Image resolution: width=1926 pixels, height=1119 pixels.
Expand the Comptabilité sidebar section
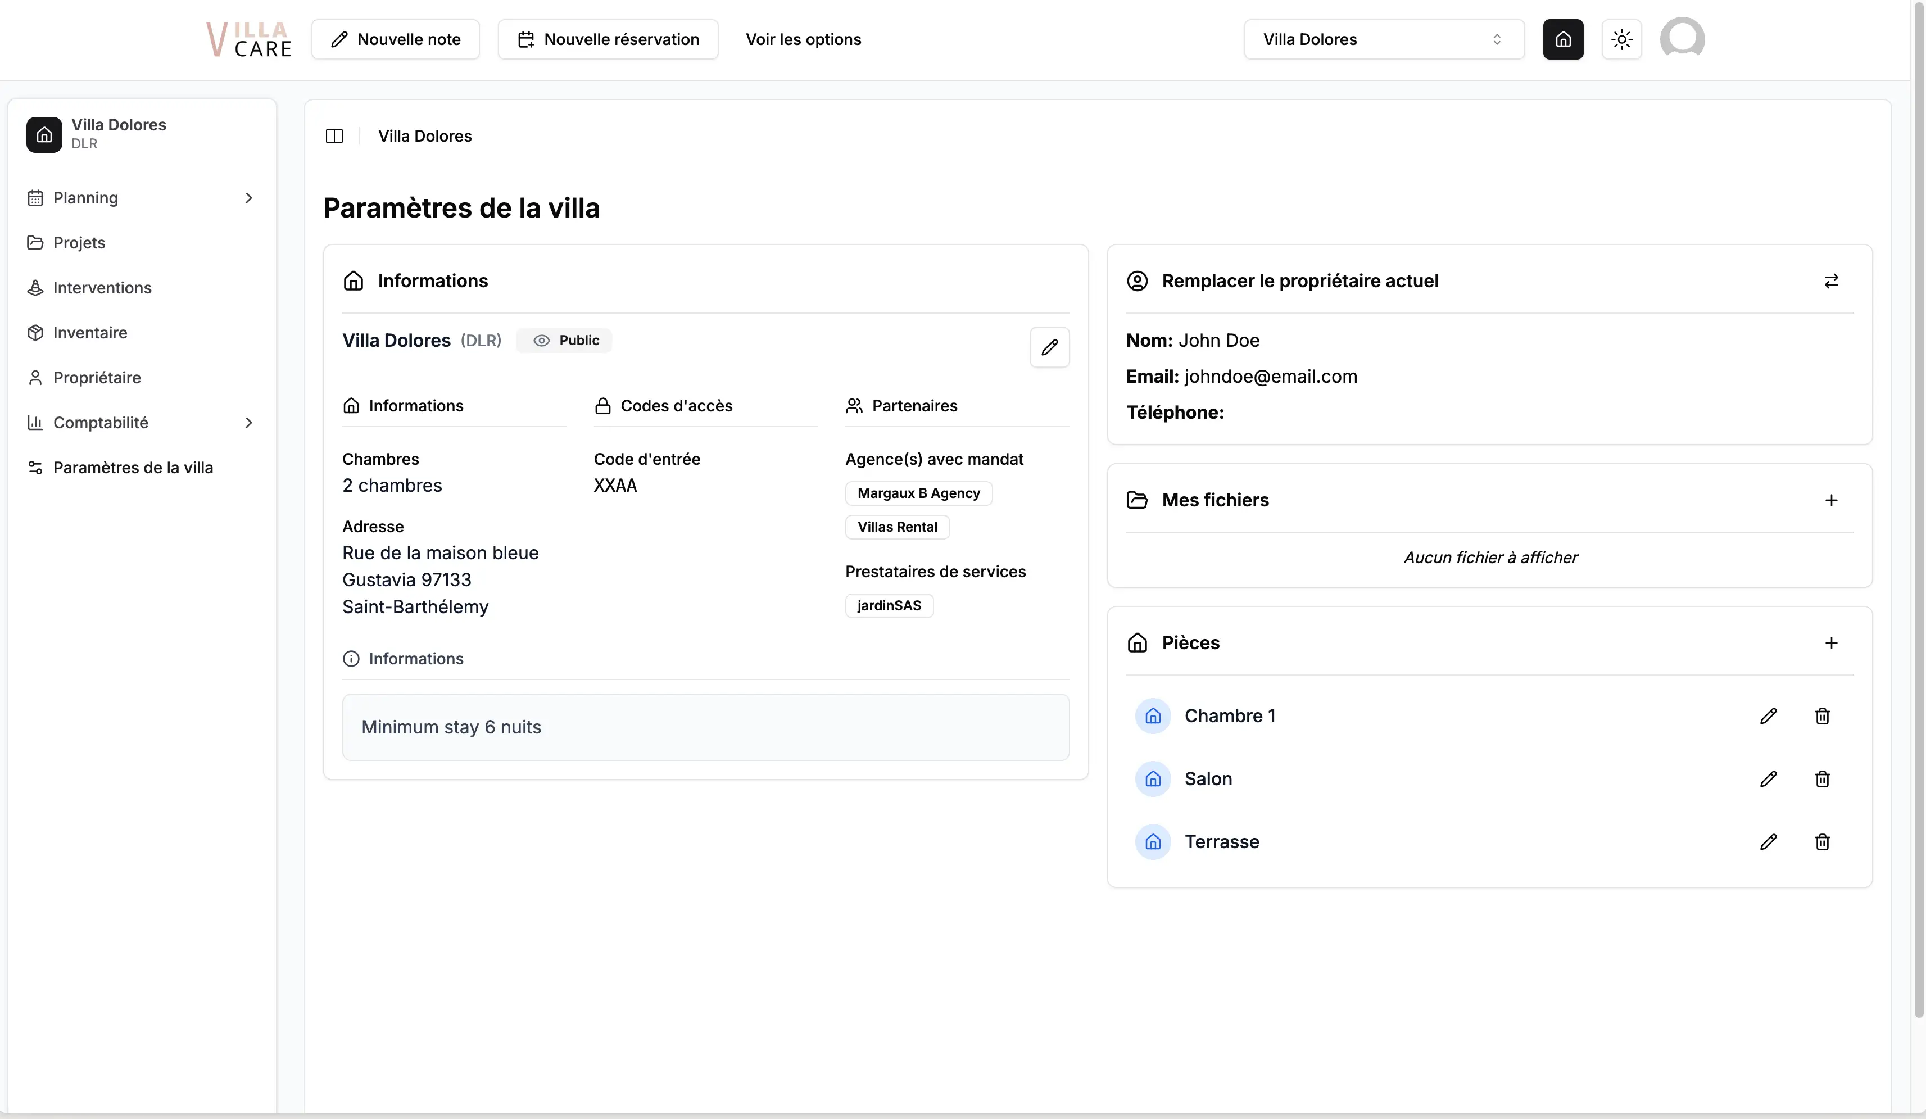(x=248, y=423)
